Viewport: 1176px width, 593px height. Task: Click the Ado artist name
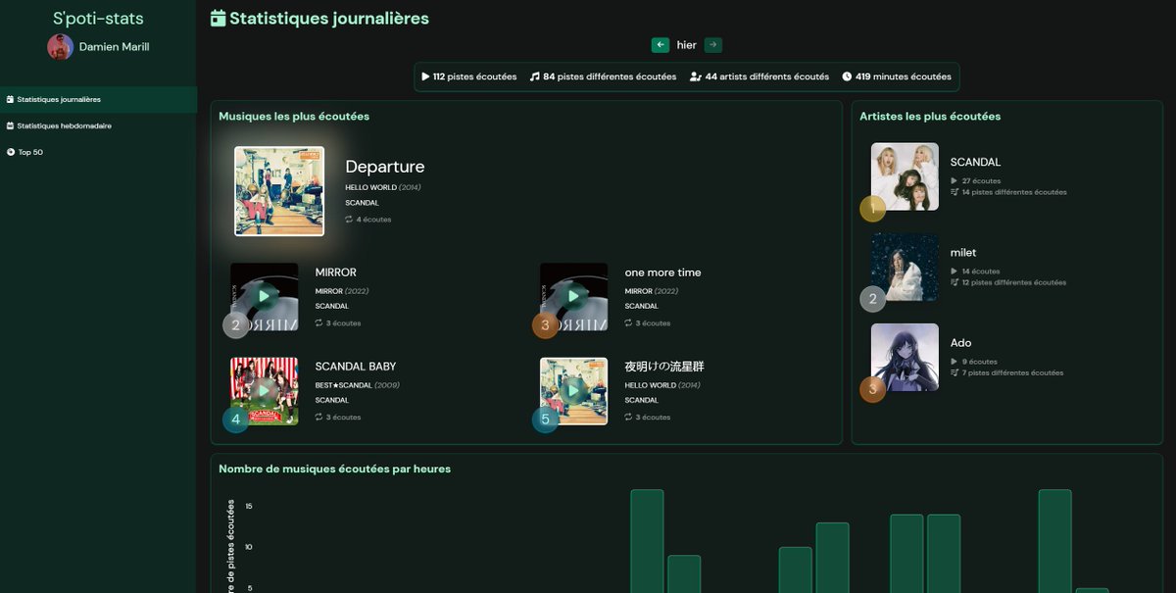pos(961,342)
